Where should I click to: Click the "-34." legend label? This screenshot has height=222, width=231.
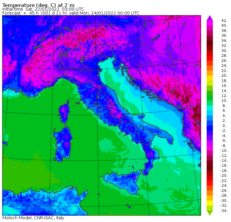coord(224,211)
